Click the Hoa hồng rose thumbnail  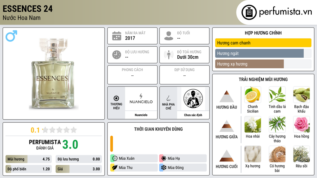click(302, 124)
